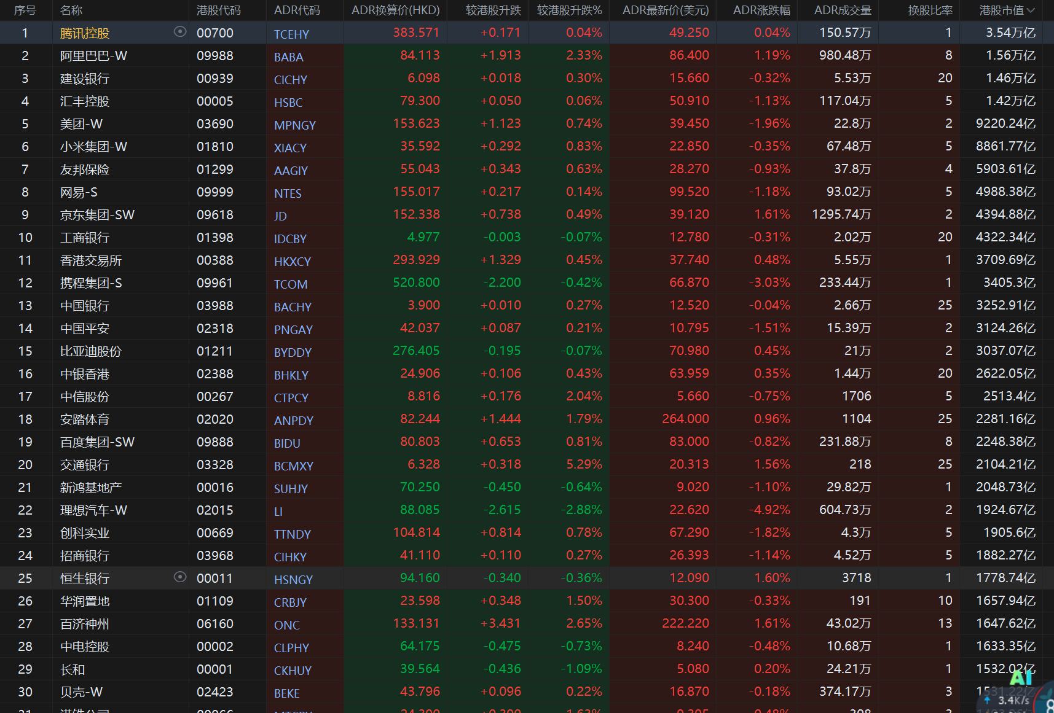This screenshot has width=1054, height=713.
Task: Open the MPNGY ADR code link
Action: 295,125
